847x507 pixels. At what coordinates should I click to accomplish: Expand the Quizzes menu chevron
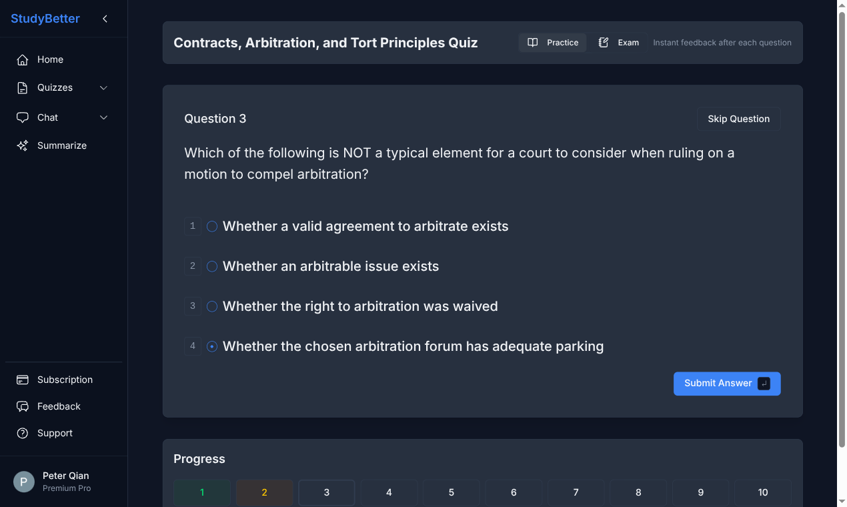[x=103, y=87]
